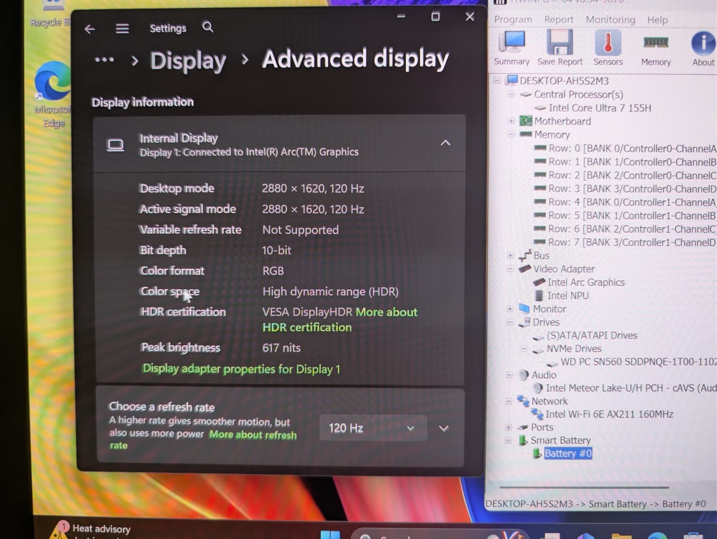The height and width of the screenshot is (539, 717).
Task: Select NVMe Drives entry
Action: (x=574, y=348)
